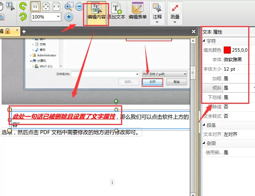Image resolution: width=255 pixels, height=196 pixels.
Task: Close the document view with the white X
Action: point(194,31)
